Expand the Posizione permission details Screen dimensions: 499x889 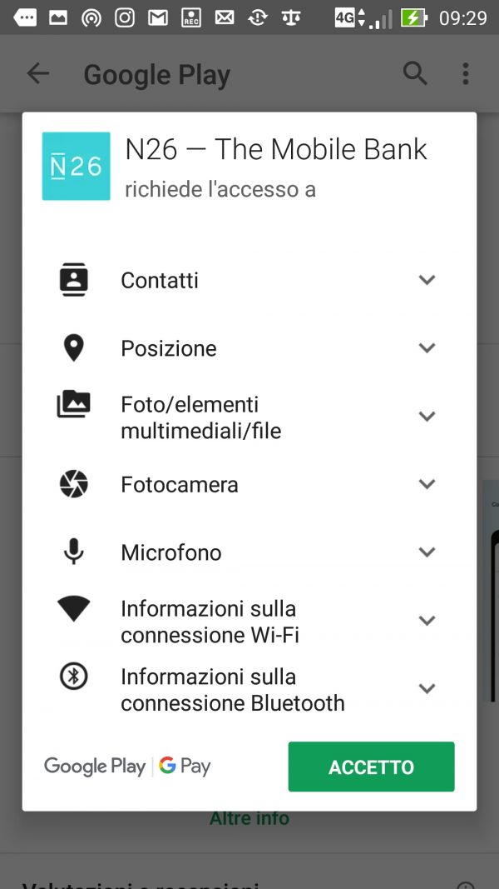tap(427, 348)
